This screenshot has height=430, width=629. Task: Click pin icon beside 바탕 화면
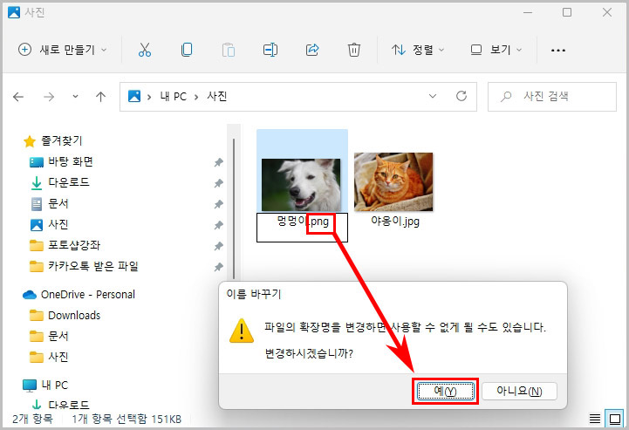point(219,162)
